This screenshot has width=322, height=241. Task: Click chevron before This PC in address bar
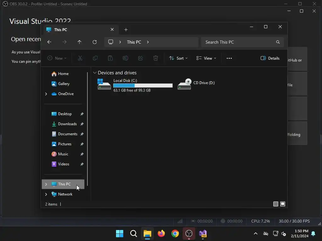pos(120,42)
